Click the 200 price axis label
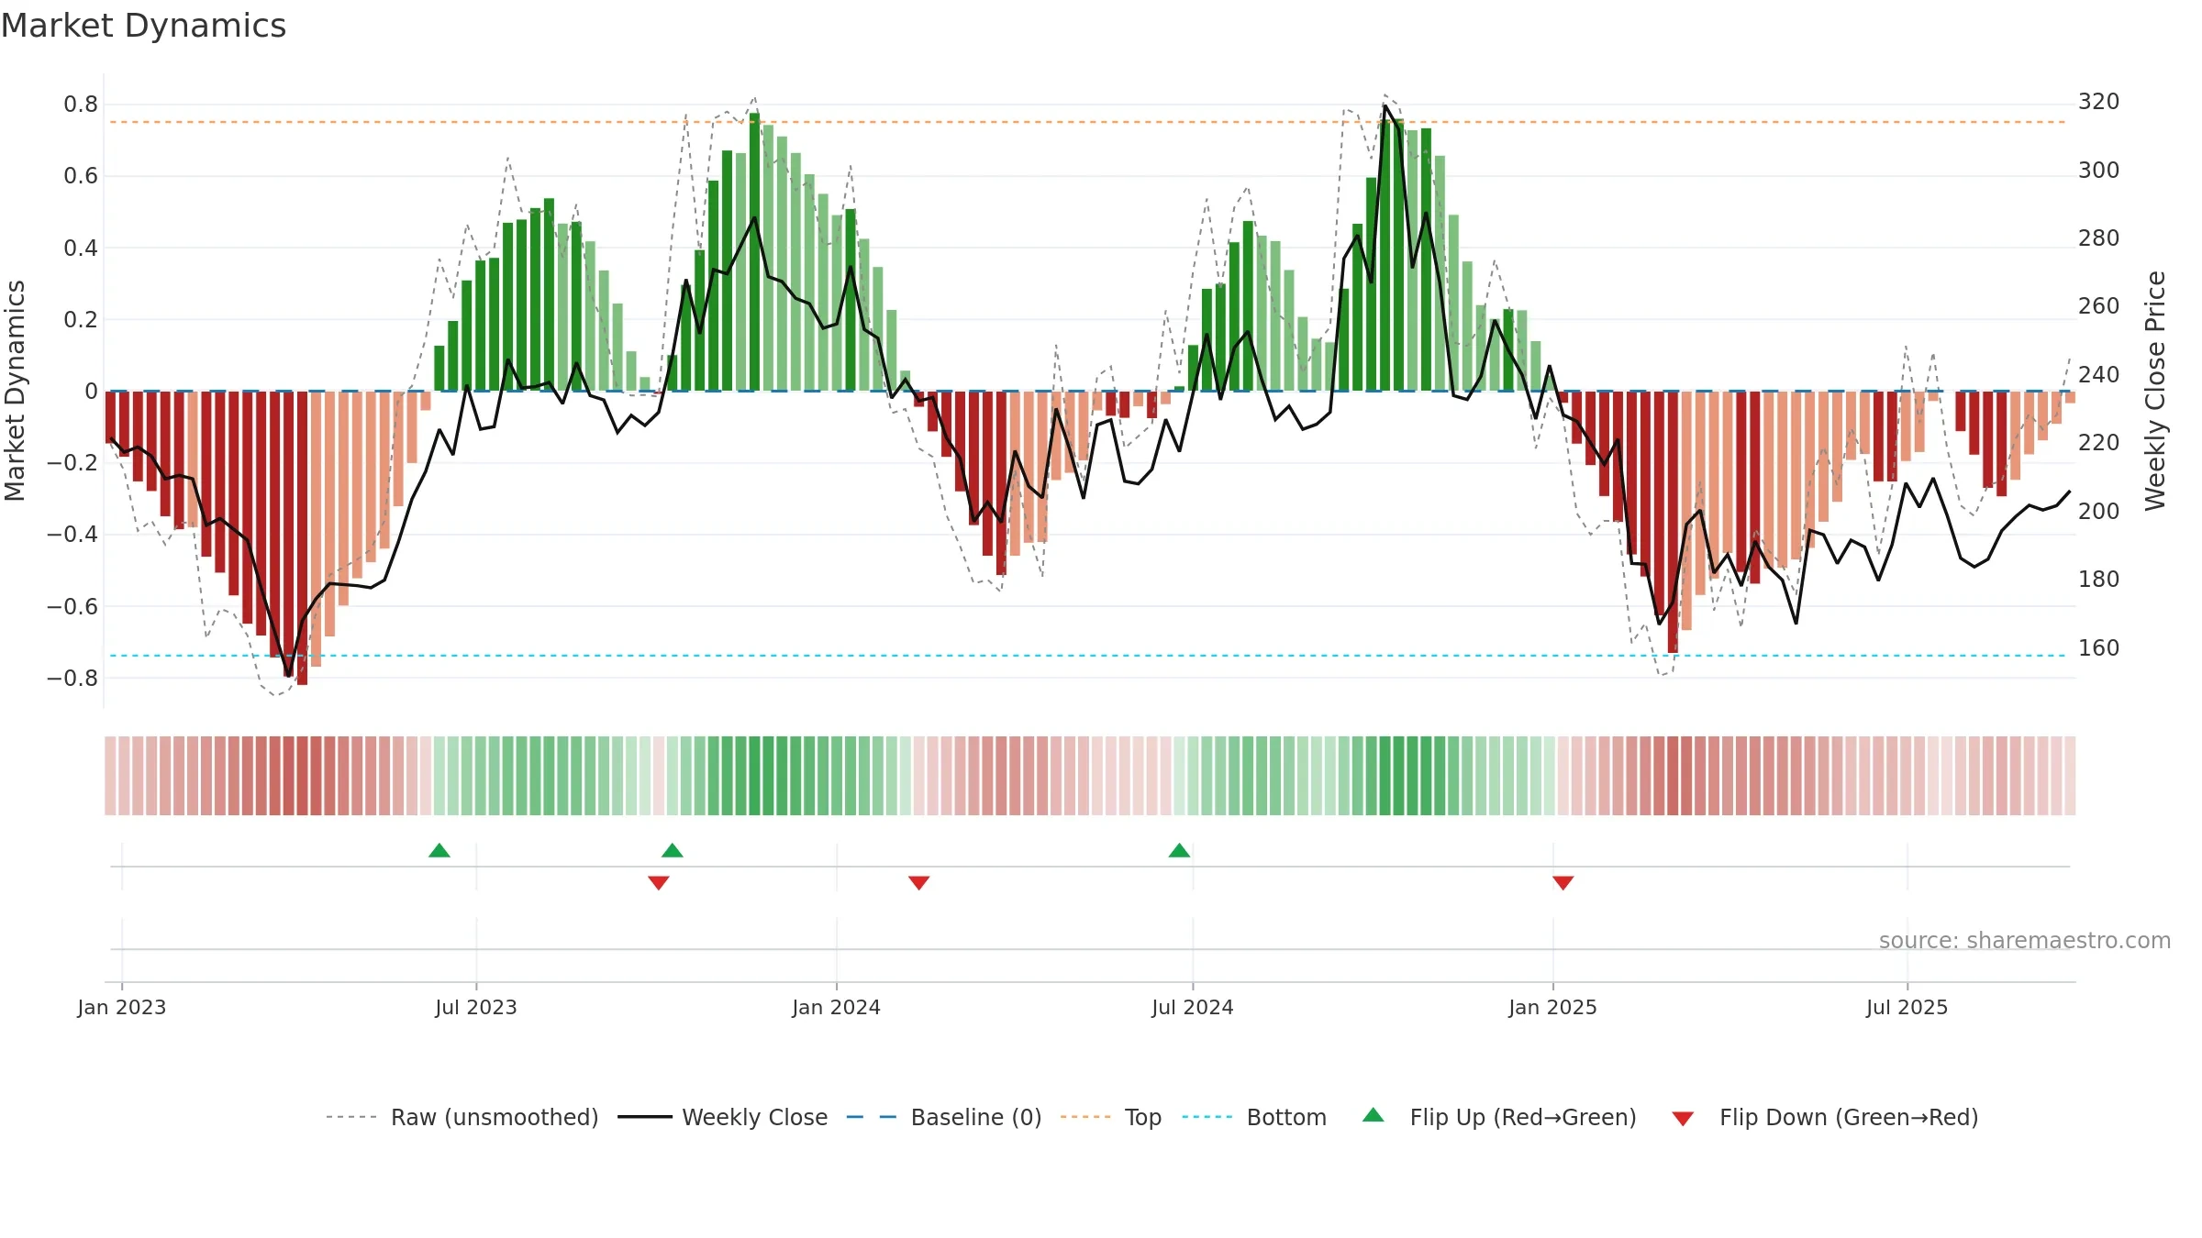Screen dimensions: 2202x1238 (2099, 512)
